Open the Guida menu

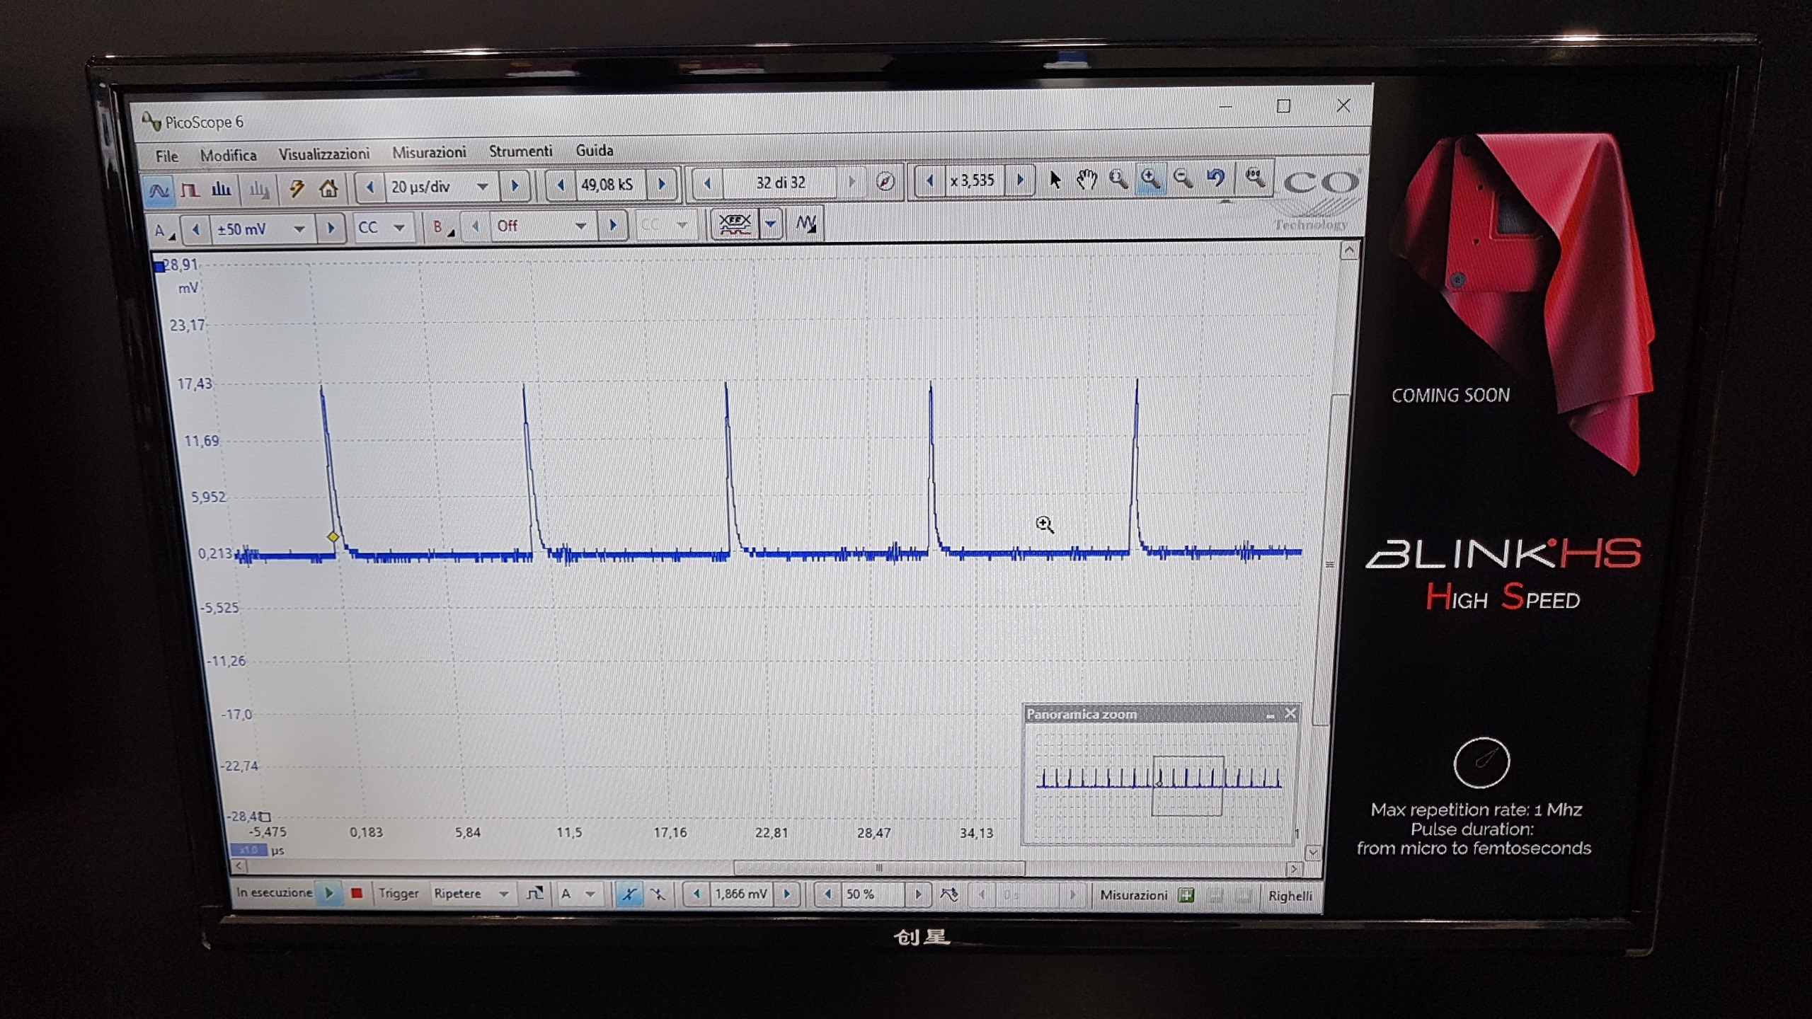tap(595, 150)
